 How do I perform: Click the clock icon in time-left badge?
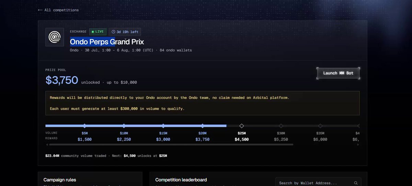pyautogui.click(x=113, y=32)
